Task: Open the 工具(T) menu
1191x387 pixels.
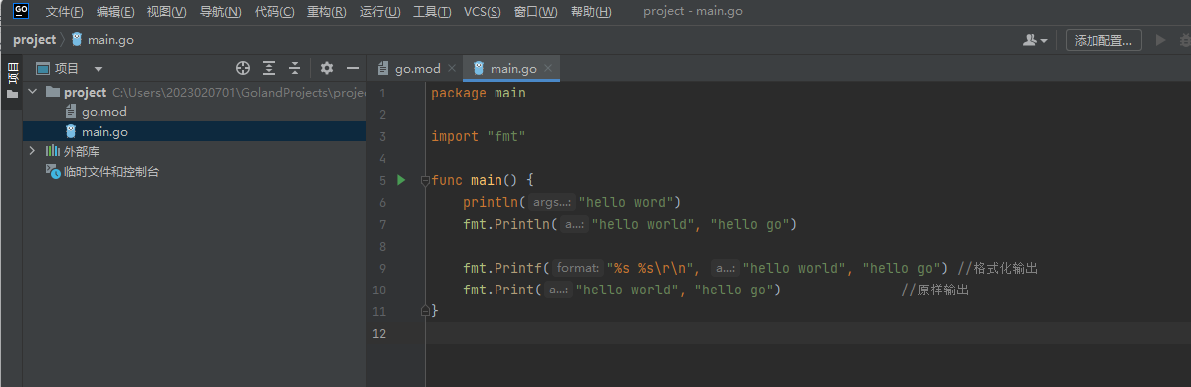Action: [x=432, y=11]
